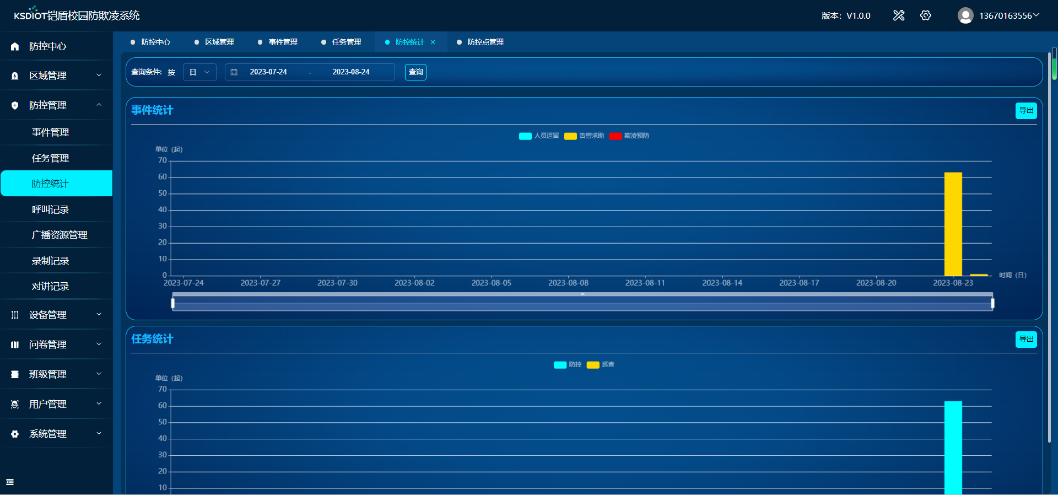
Task: Click the 版本: V1.0.0 text
Action: click(x=846, y=15)
